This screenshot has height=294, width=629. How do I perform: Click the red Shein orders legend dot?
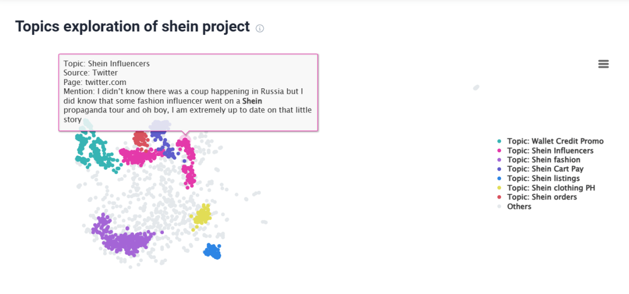point(499,197)
